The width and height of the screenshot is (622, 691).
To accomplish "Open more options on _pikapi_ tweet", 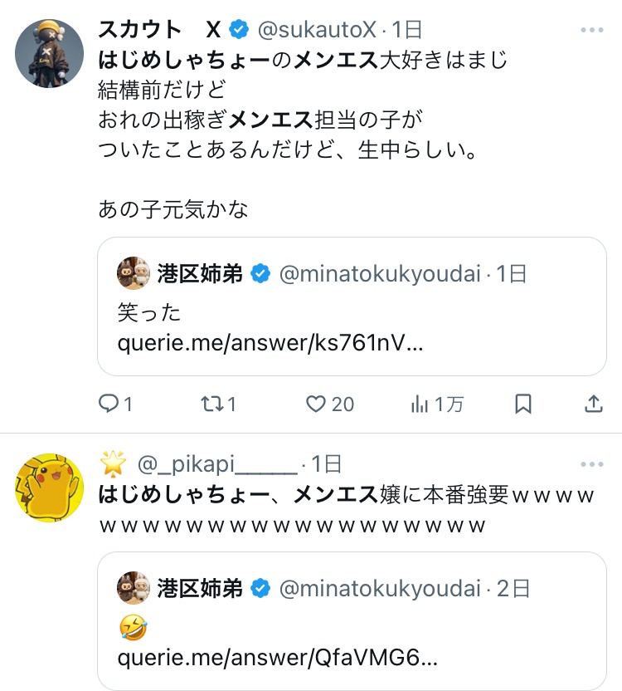I will [591, 463].
